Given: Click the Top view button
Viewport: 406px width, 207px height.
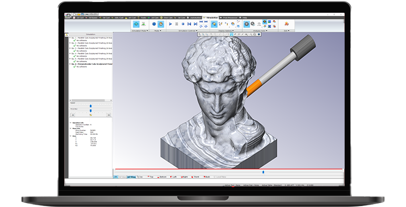Looking at the screenshot, I should 151,177.
